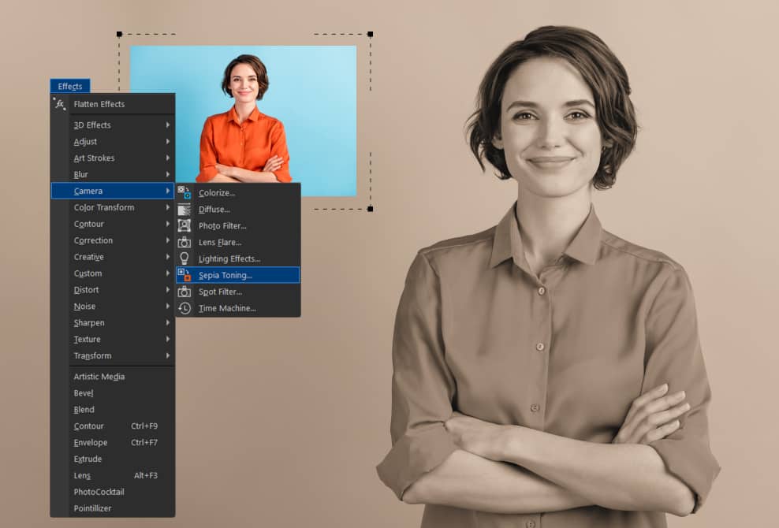Open the Effects menu
The height and width of the screenshot is (528, 779).
pyautogui.click(x=70, y=87)
